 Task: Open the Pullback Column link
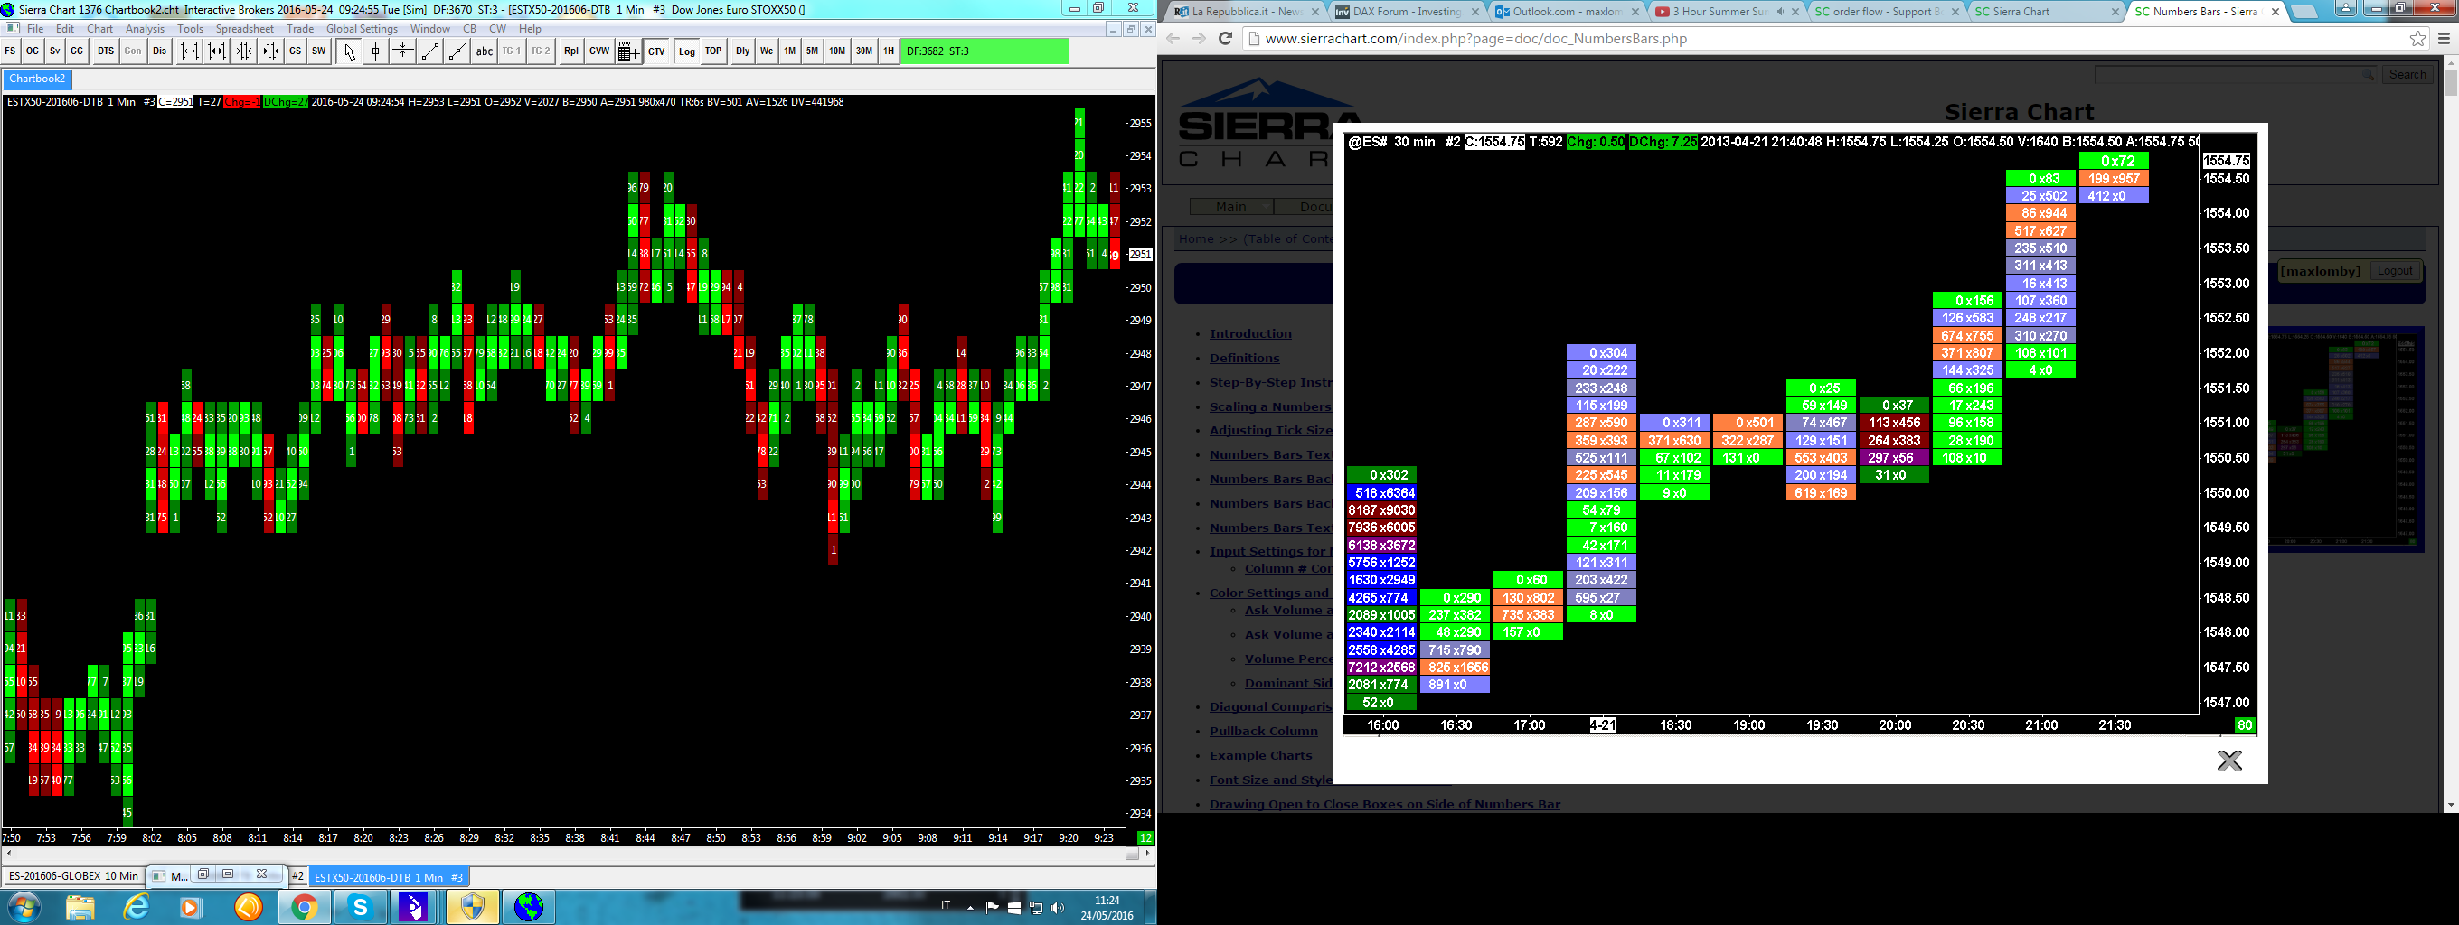point(1264,732)
